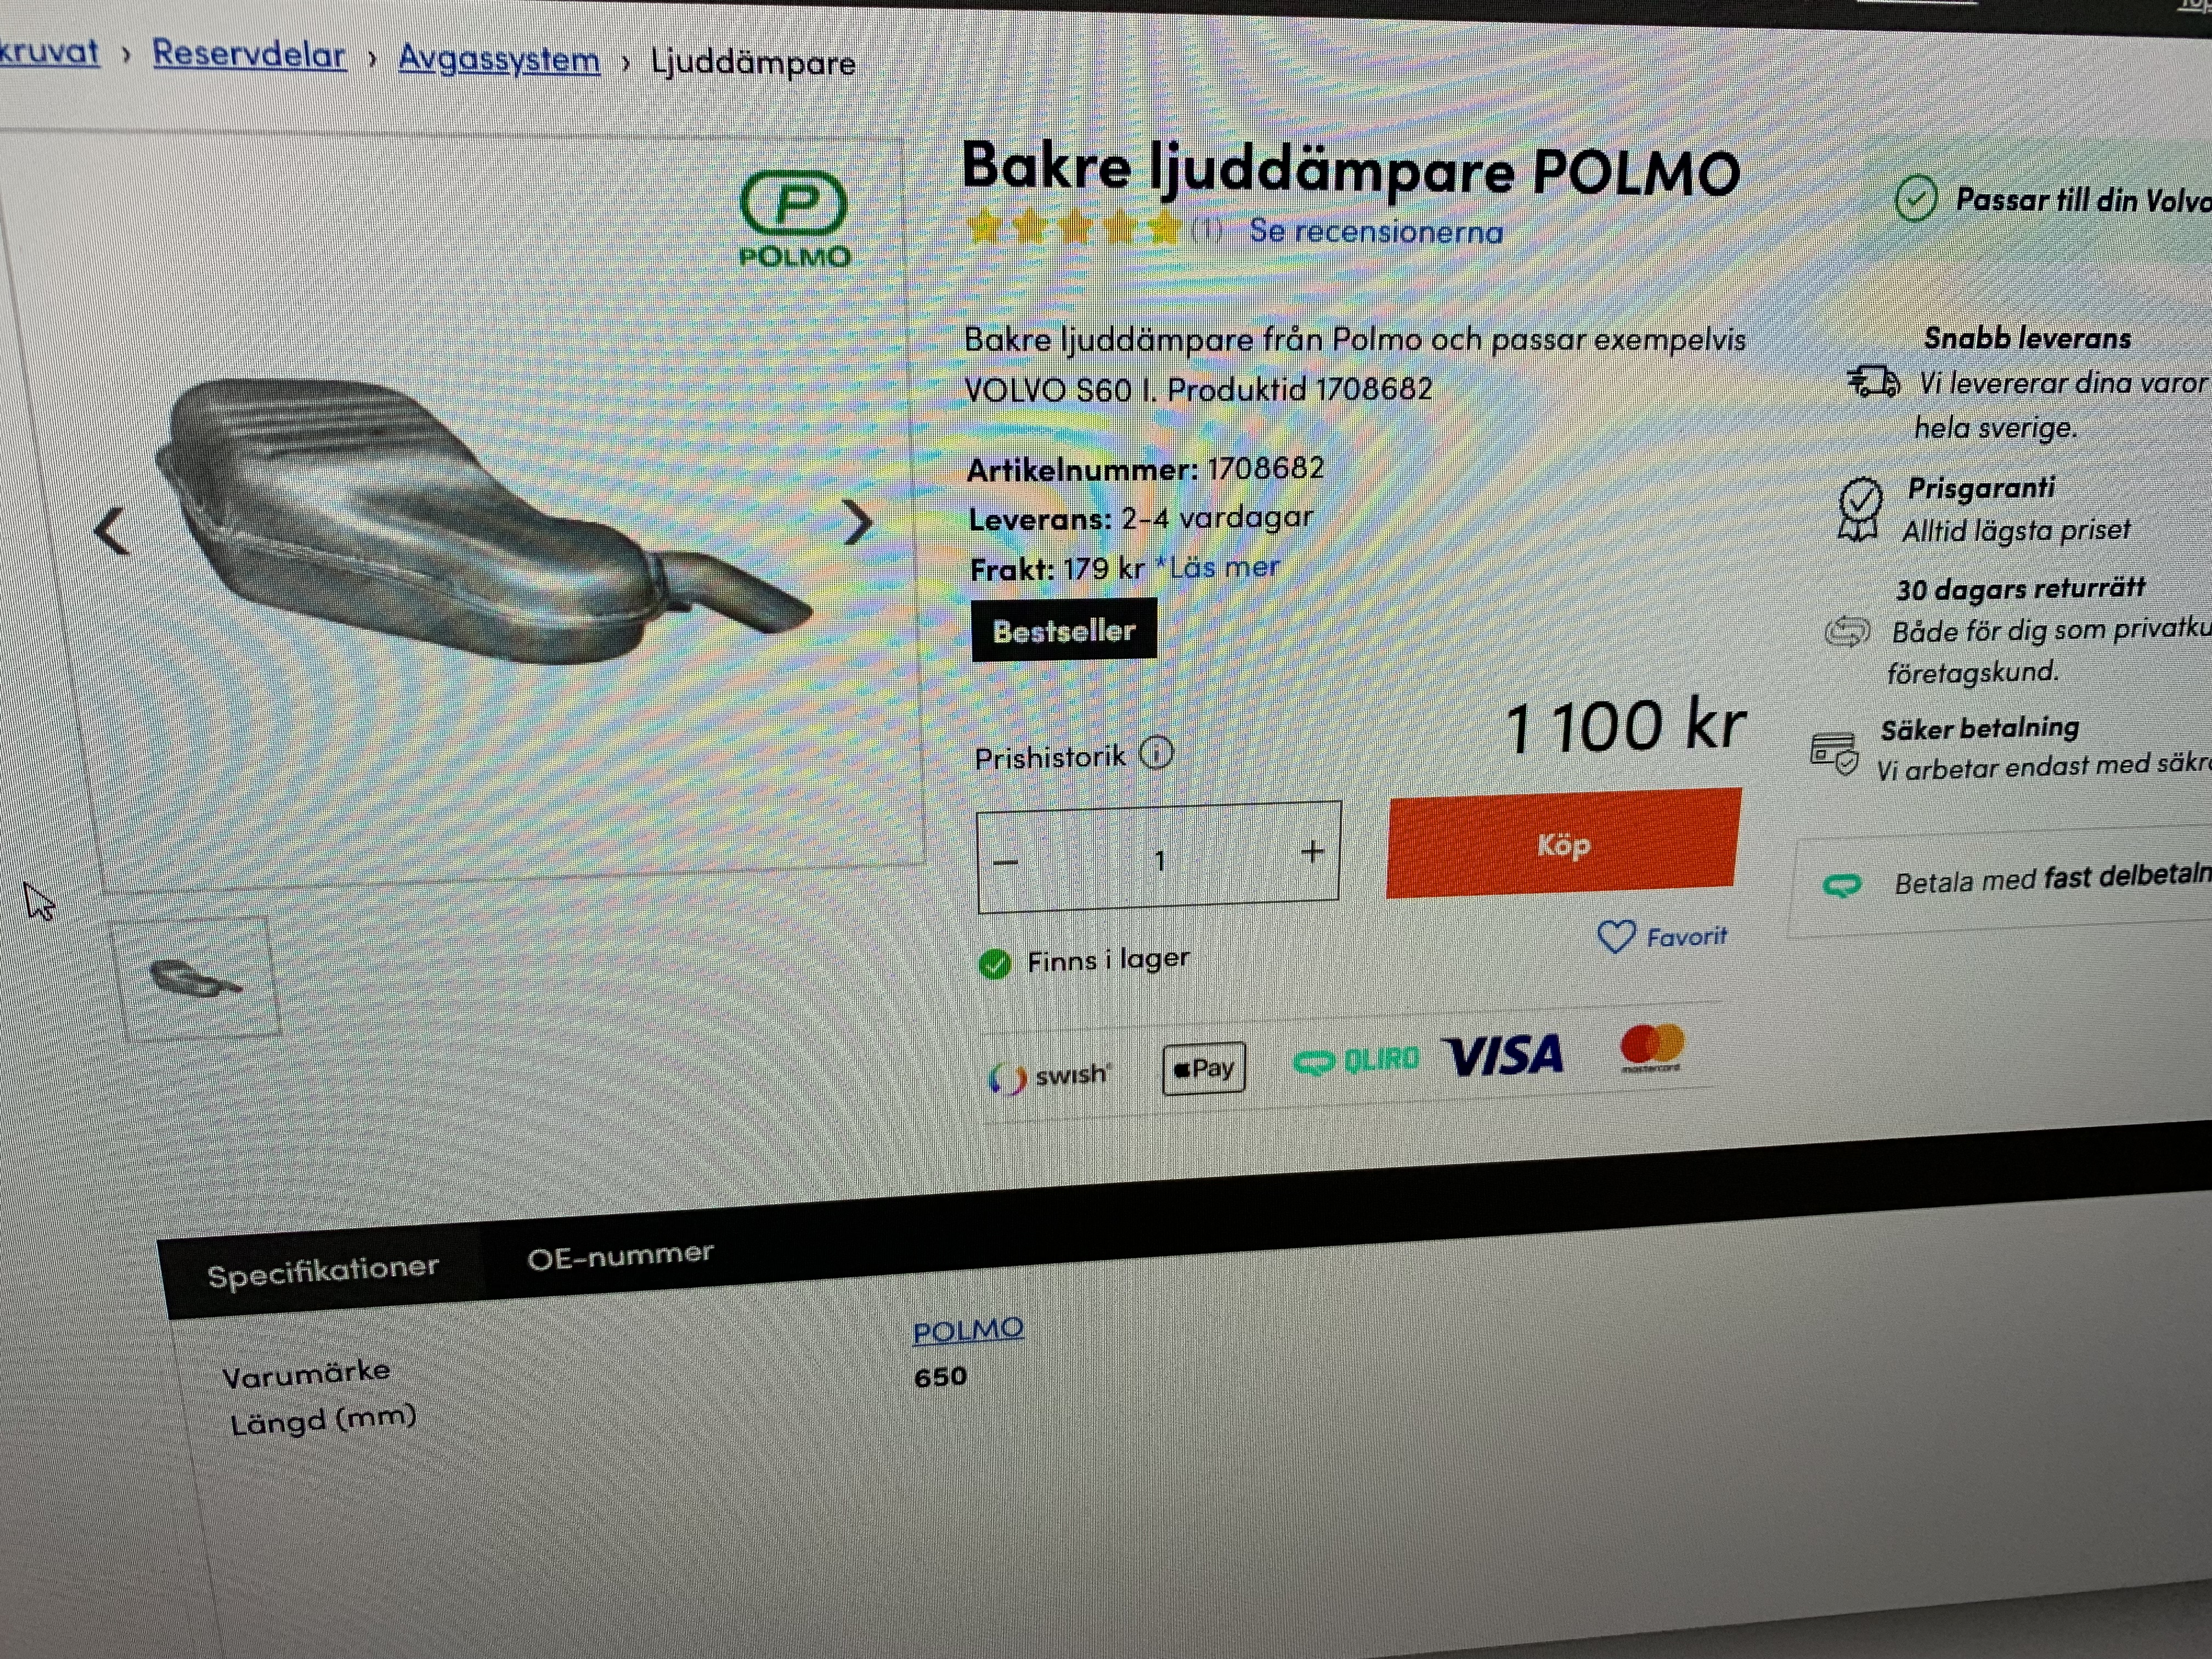Click the quantity input field
2212x1659 pixels.
click(x=1159, y=858)
